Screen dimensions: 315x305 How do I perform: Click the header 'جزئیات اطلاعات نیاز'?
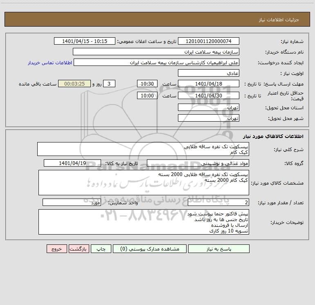[x=279, y=20]
